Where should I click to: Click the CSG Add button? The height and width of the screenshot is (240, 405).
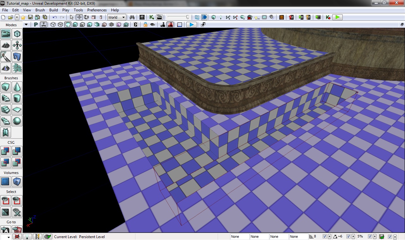click(x=5, y=151)
